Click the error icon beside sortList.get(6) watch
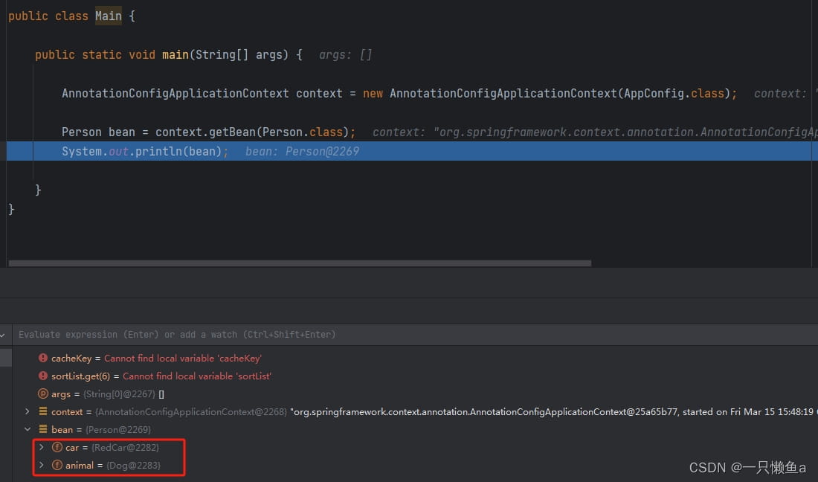This screenshot has height=482, width=818. click(43, 376)
